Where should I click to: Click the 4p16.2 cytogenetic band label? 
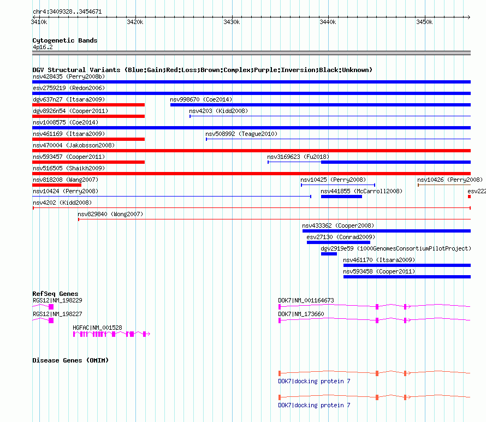(x=43, y=47)
